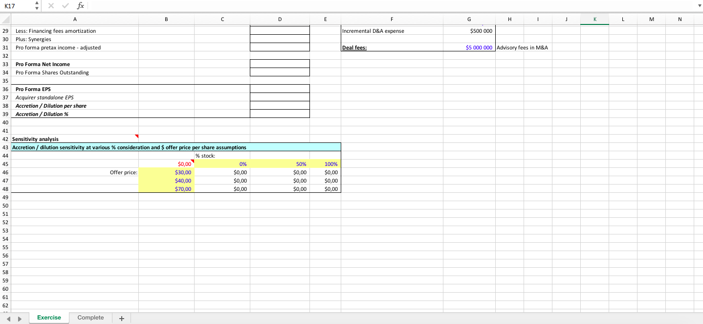
Task: Select row 29 header
Action: point(5,31)
